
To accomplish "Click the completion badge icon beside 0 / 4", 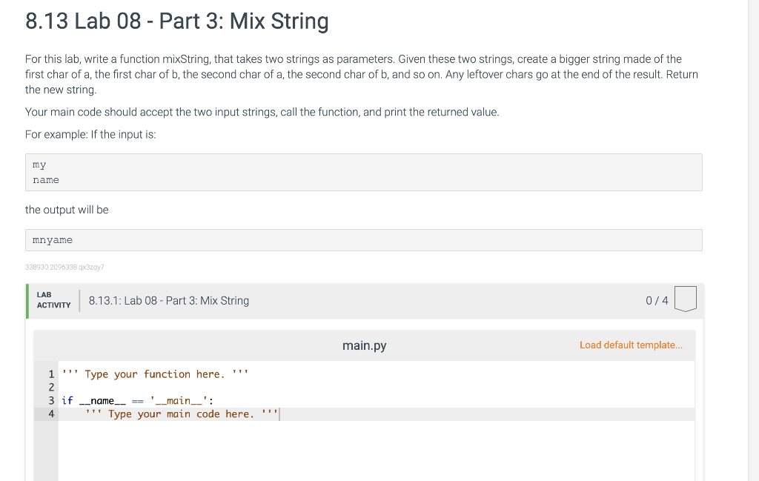I will [686, 299].
